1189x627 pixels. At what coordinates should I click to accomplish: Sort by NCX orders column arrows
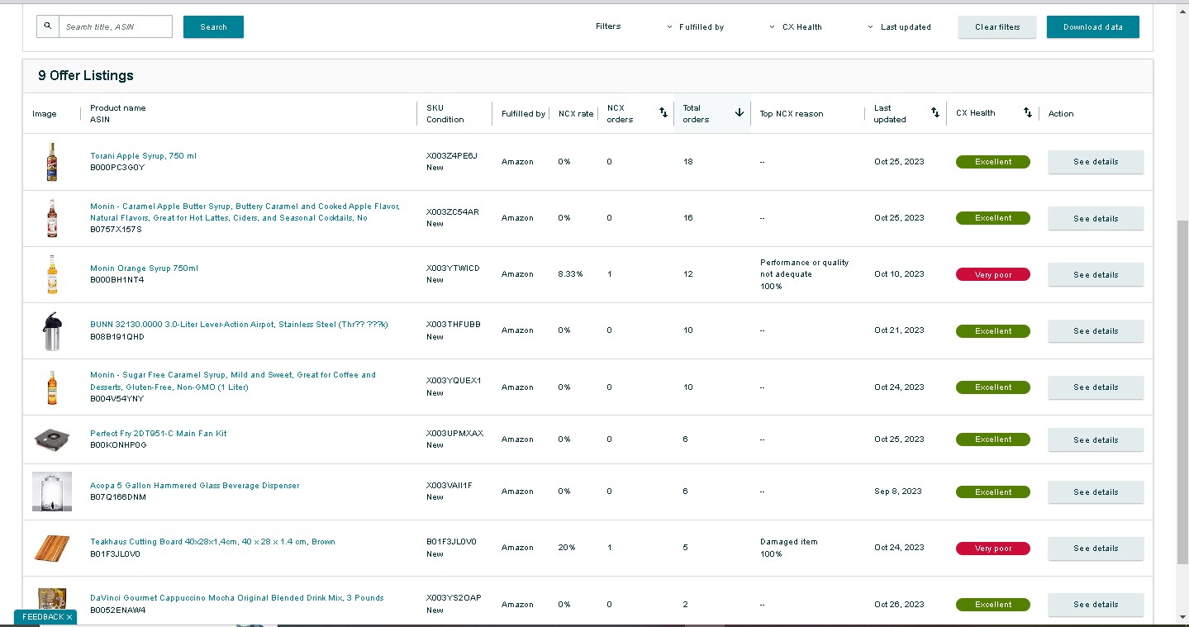click(663, 112)
